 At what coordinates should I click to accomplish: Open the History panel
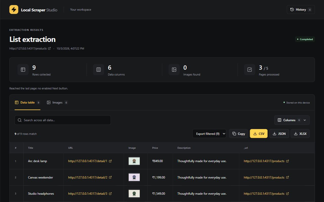coord(301,10)
